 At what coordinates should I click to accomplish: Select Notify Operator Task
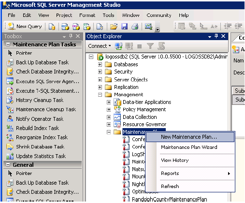click(x=35, y=119)
